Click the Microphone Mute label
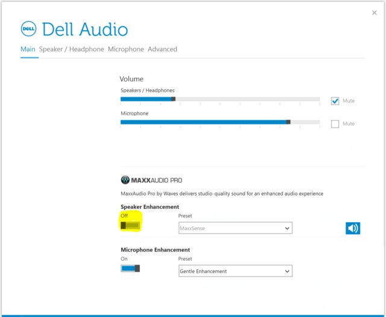The width and height of the screenshot is (386, 317). [349, 124]
